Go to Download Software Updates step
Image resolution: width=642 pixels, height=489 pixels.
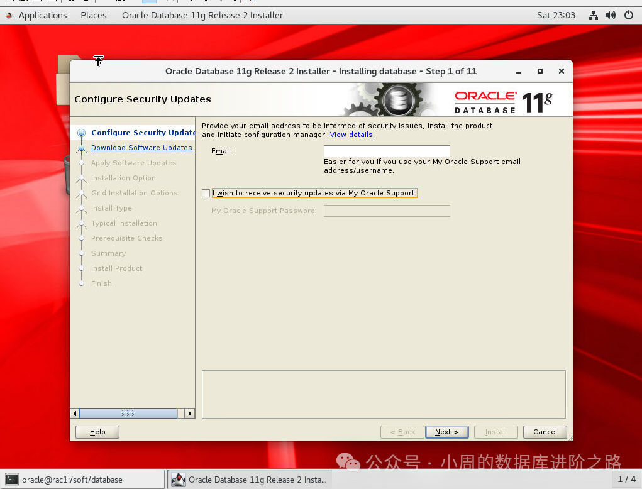pyautogui.click(x=141, y=148)
